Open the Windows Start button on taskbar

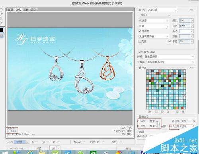click(5, 153)
